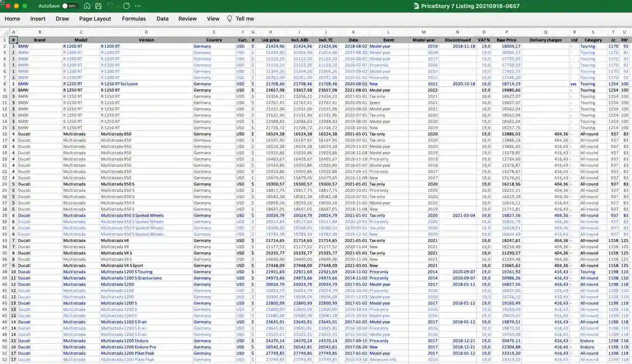Click the date 2021-08-01 cell
This screenshot has width=632, height=364.
pos(353,90)
